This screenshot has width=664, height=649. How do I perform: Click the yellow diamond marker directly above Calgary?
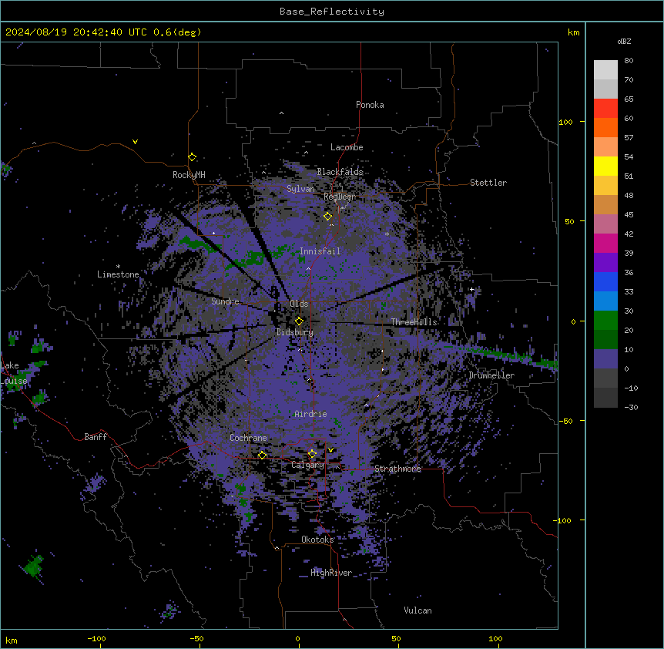tap(312, 453)
